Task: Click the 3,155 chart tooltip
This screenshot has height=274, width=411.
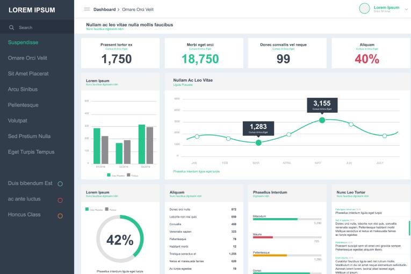Action: [x=322, y=105]
